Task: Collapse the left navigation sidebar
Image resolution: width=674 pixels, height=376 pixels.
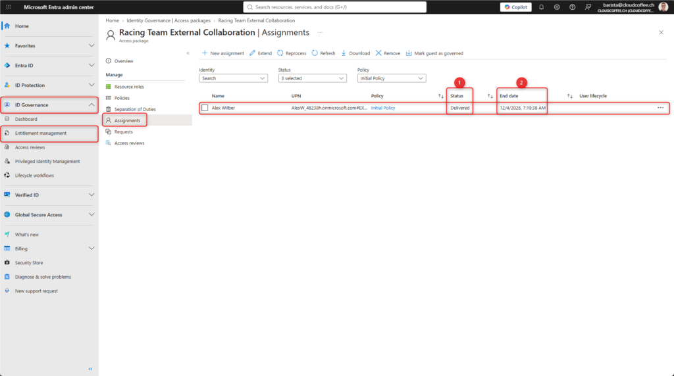Action: pyautogui.click(x=90, y=369)
